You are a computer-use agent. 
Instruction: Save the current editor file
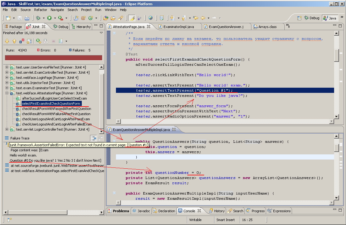click(19, 18)
